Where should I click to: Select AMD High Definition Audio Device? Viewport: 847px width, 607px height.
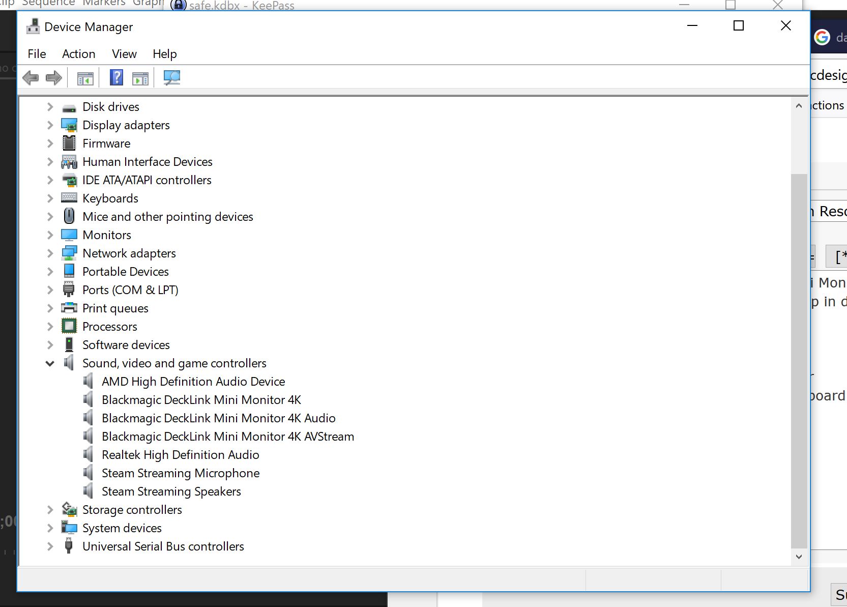(x=193, y=382)
